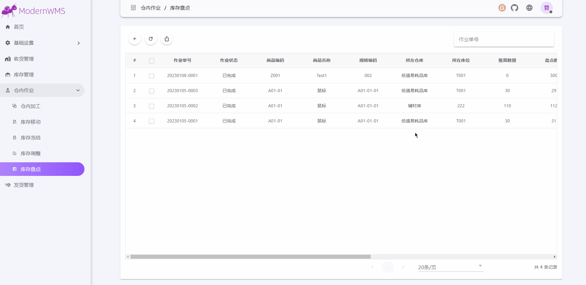Open the 首页 menu item
This screenshot has width=586, height=285.
[42, 27]
